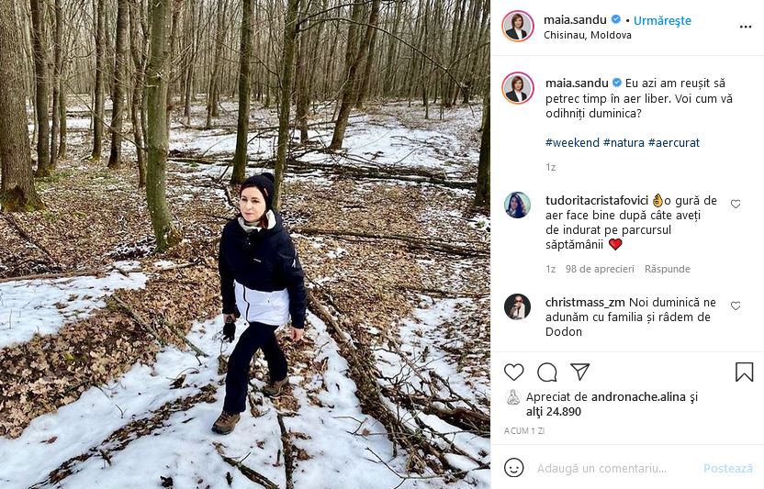Share the post with the paper plane icon
Image resolution: width=764 pixels, height=489 pixels.
click(x=579, y=372)
